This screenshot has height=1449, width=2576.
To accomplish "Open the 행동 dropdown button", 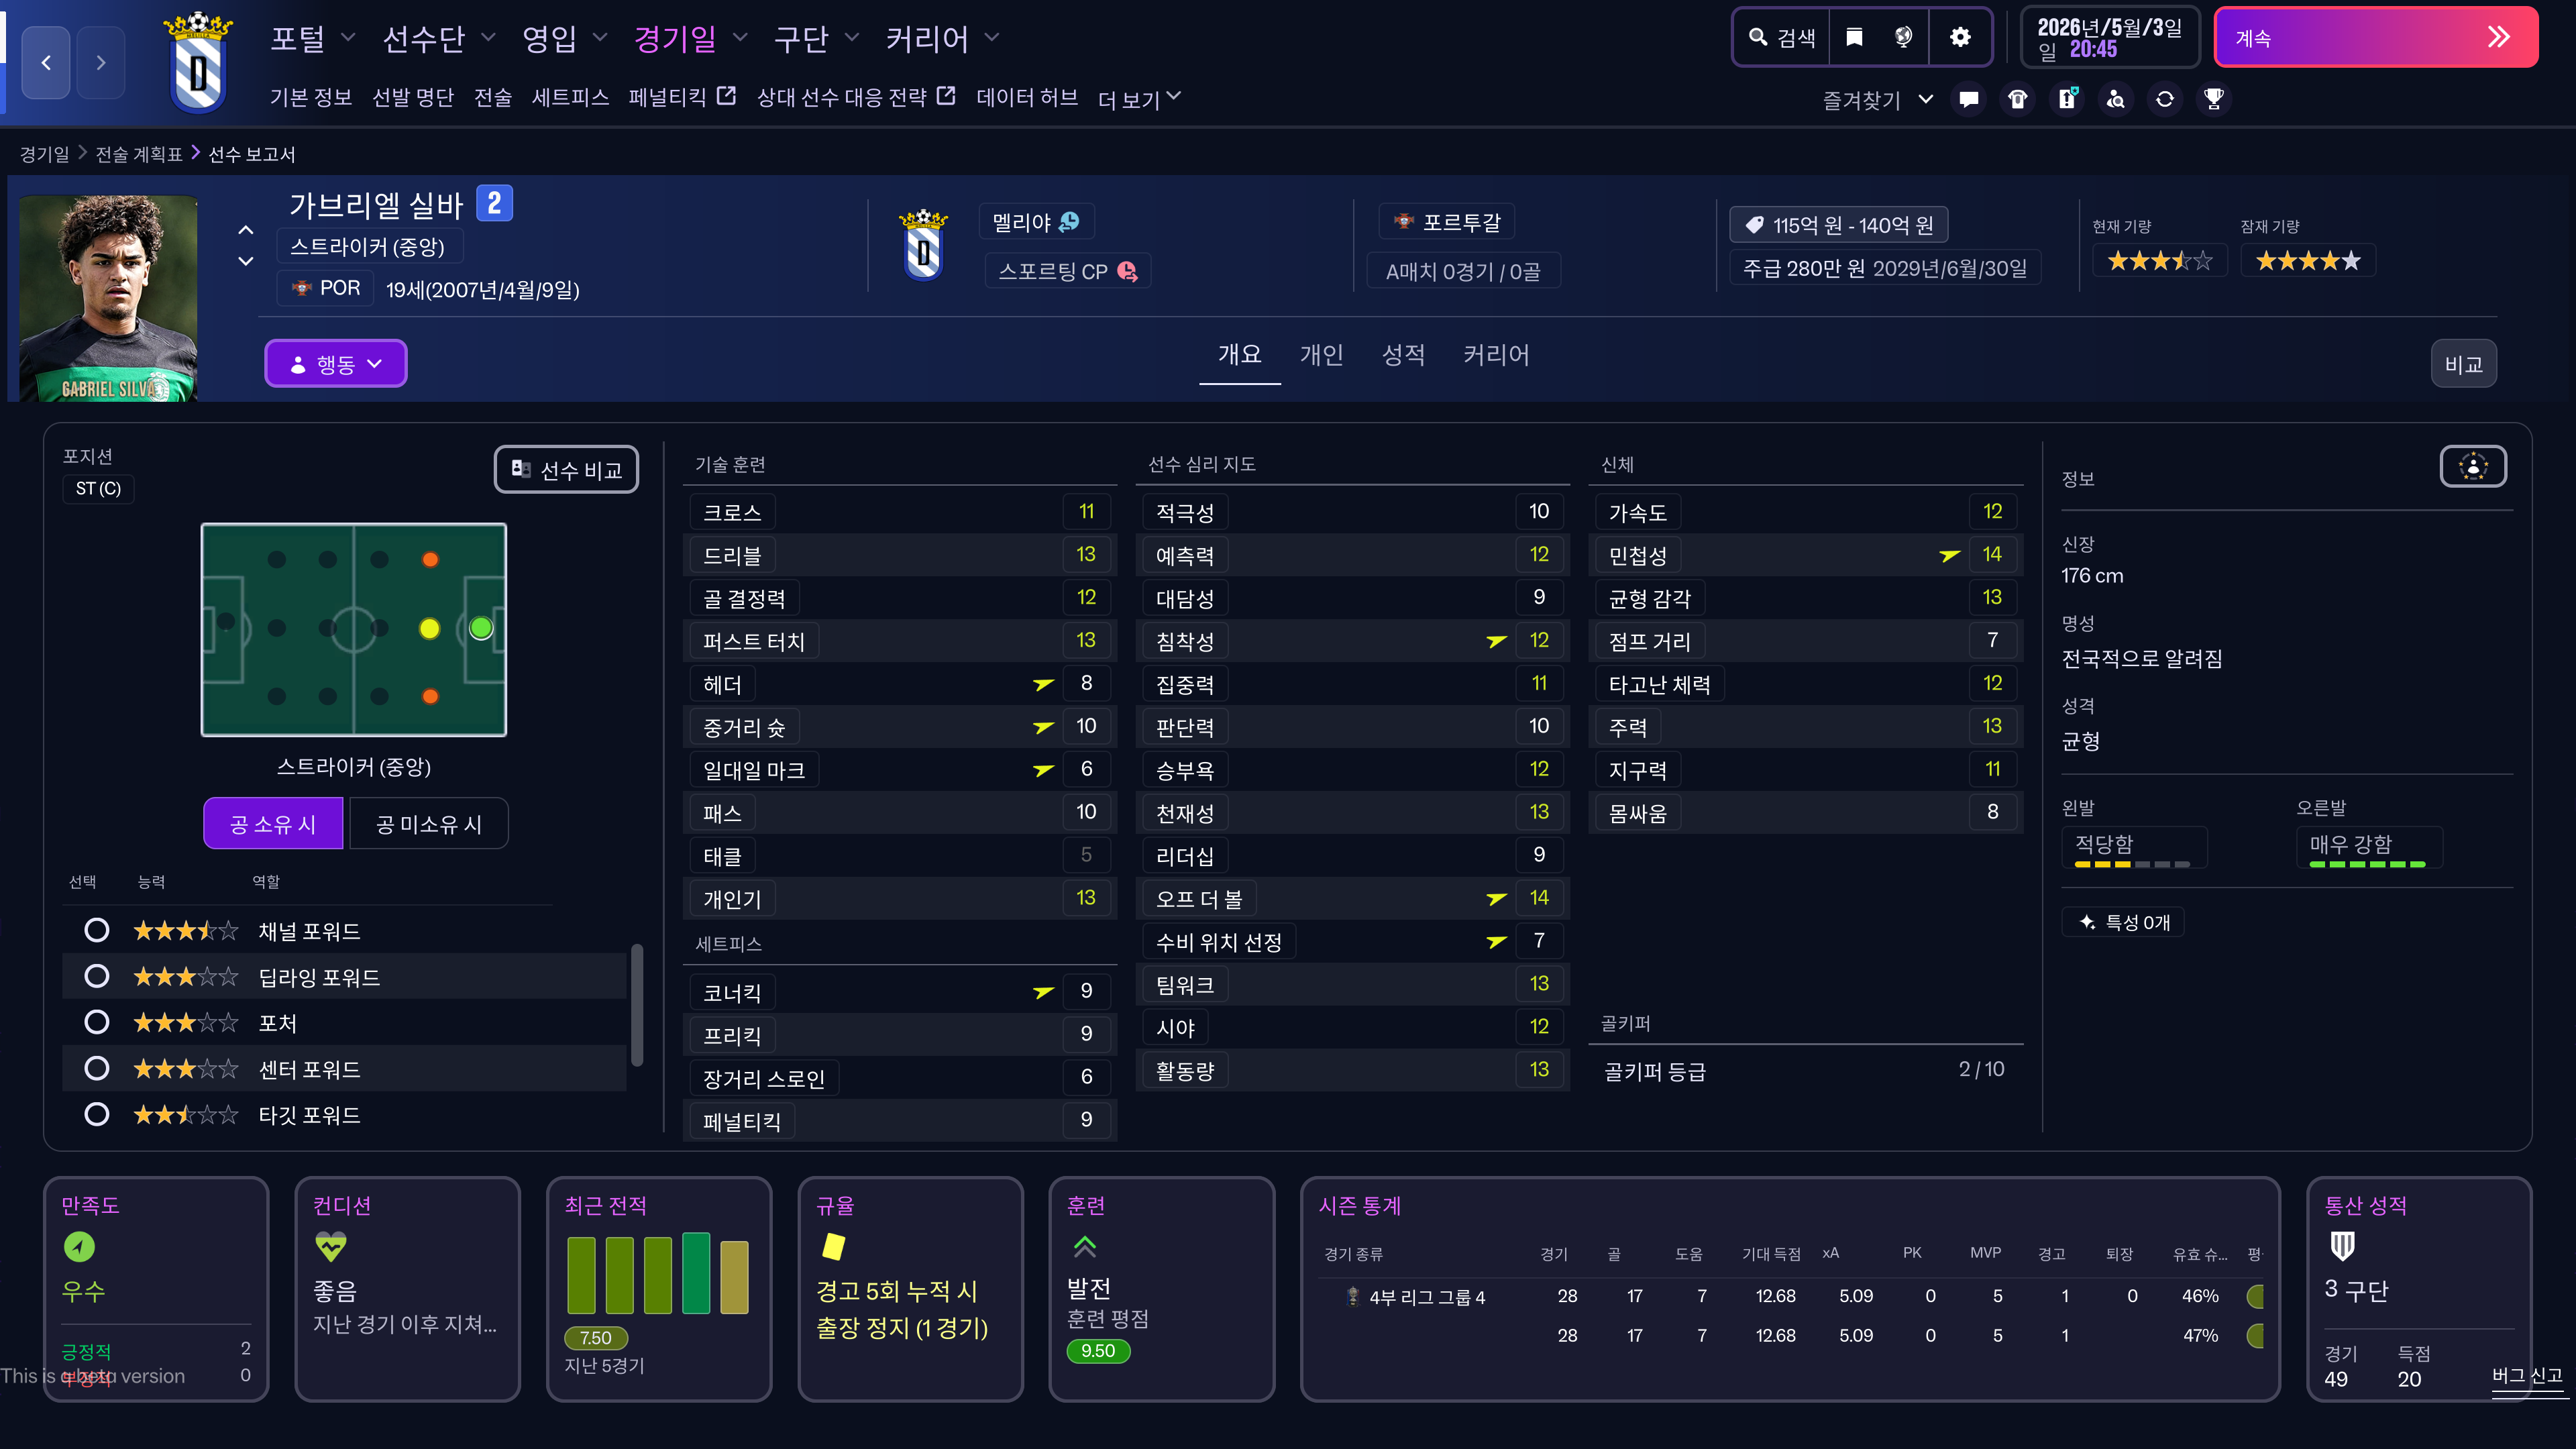I will (x=335, y=364).
